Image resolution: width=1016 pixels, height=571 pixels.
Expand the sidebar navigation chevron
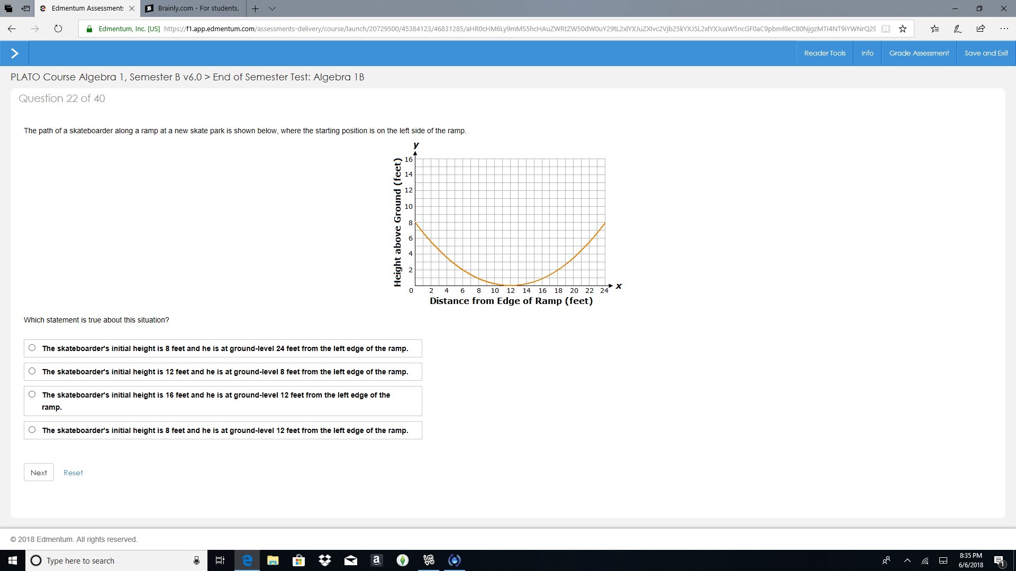(x=14, y=53)
